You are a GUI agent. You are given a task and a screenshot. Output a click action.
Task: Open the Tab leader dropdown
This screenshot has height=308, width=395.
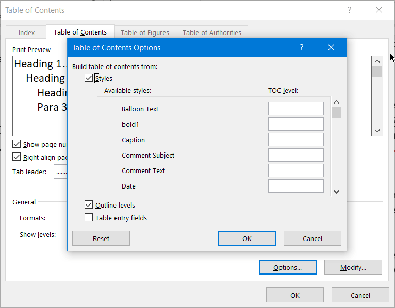(x=61, y=172)
